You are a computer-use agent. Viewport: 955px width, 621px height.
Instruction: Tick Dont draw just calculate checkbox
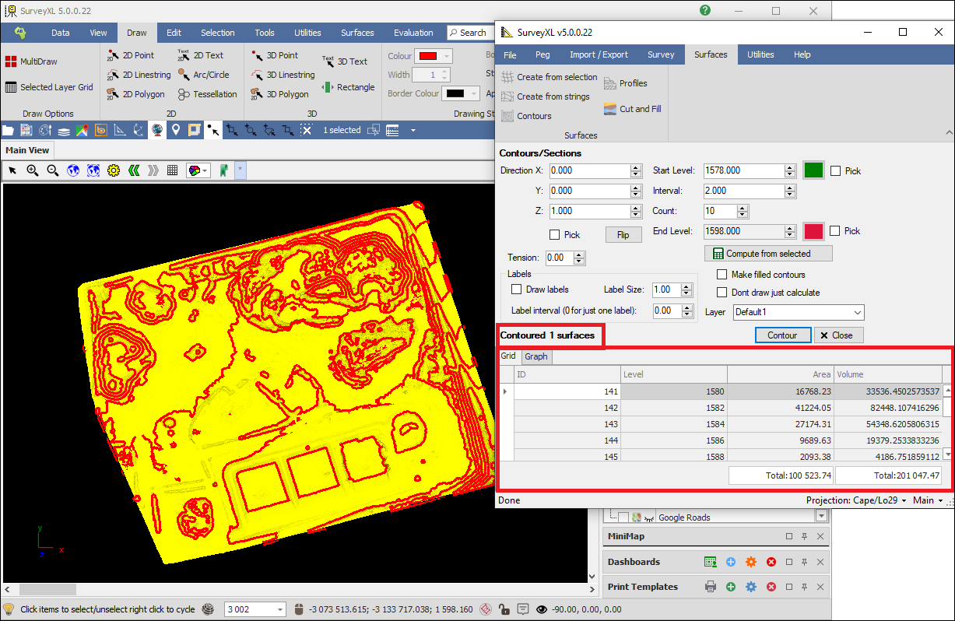coord(722,293)
